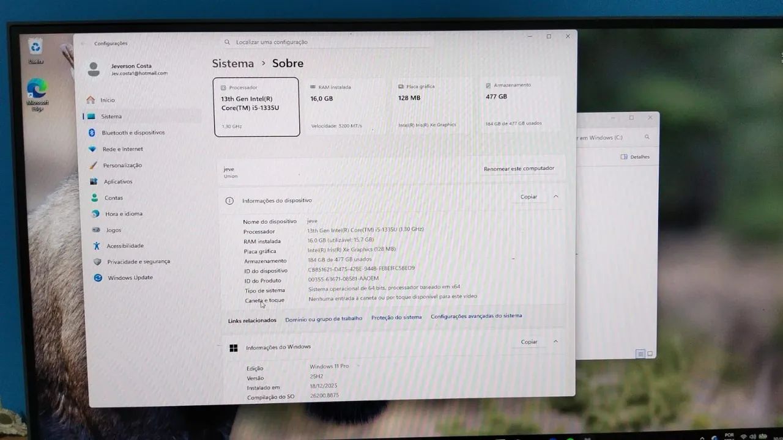Click the Windows 11 Pro edition value

(x=329, y=366)
